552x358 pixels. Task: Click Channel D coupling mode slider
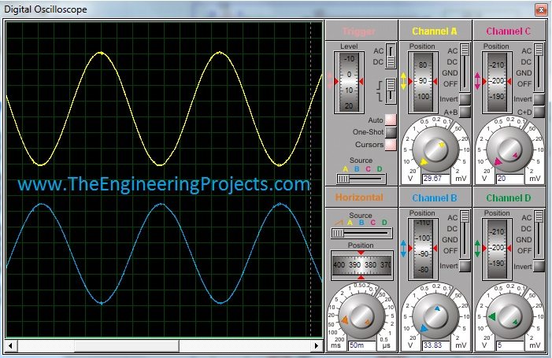click(539, 234)
